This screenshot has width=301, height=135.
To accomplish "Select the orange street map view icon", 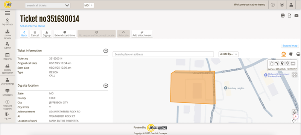I will point(284,54).
